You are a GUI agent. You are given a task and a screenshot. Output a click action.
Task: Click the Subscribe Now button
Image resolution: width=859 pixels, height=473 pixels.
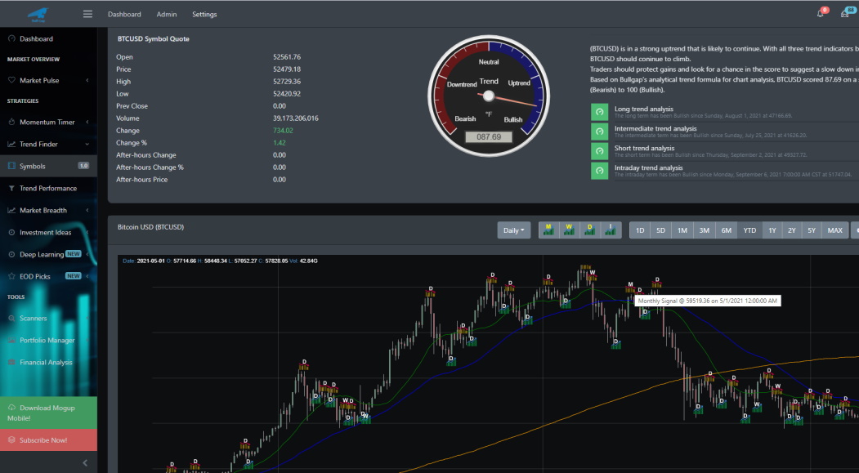tap(49, 440)
